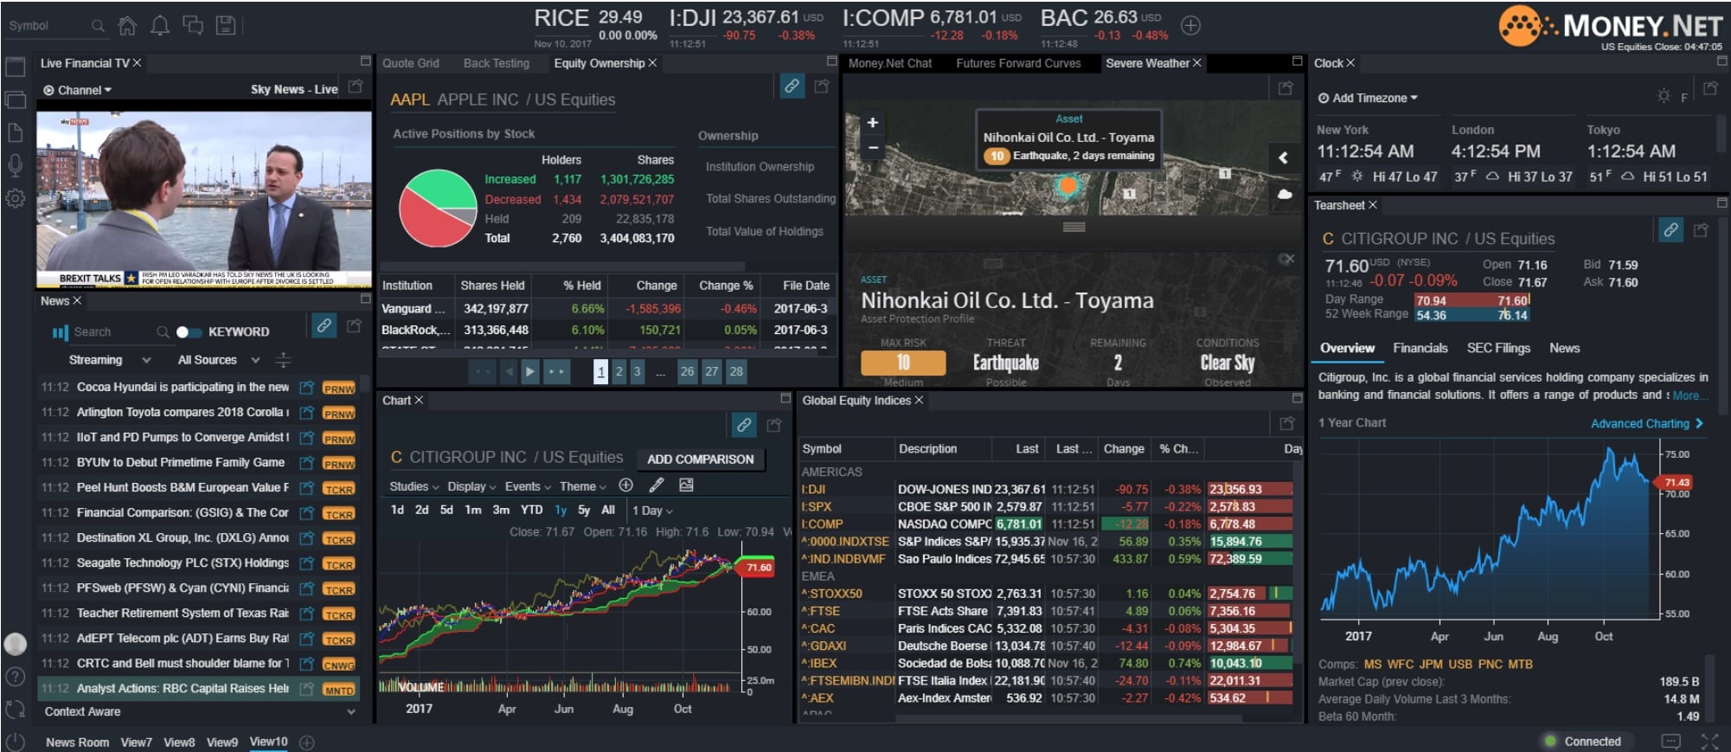The height and width of the screenshot is (752, 1731).
Task: Toggle the Tearsheet panel link icon
Action: [1670, 230]
